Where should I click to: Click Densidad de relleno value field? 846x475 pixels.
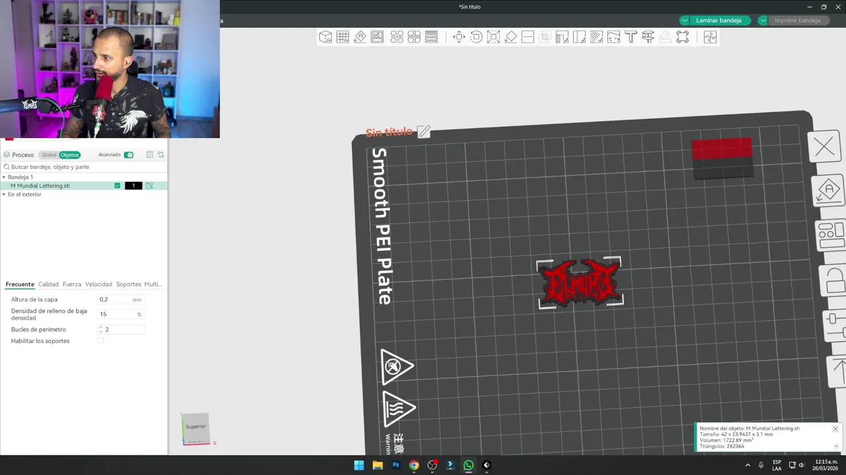121,314
